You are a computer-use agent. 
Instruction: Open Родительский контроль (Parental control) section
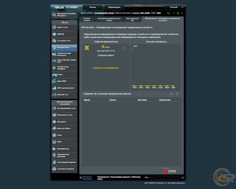click(x=64, y=54)
